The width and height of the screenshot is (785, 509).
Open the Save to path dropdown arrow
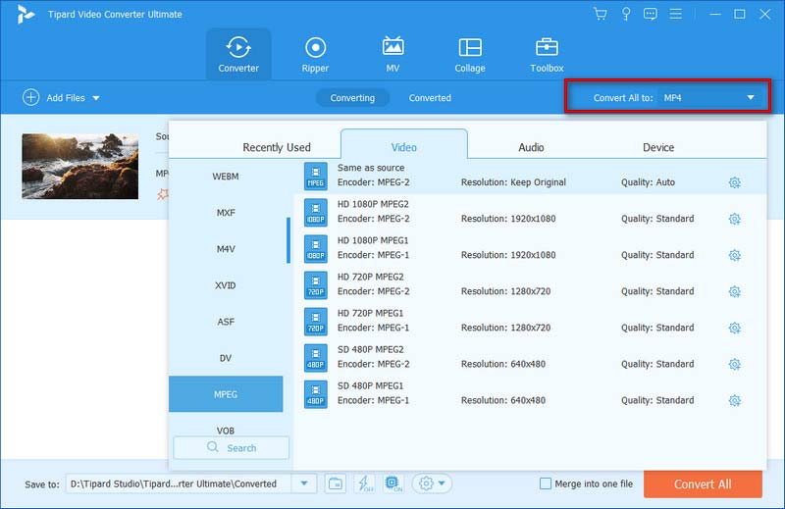click(x=304, y=484)
